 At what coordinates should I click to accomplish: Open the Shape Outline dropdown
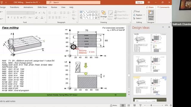pos(122,15)
